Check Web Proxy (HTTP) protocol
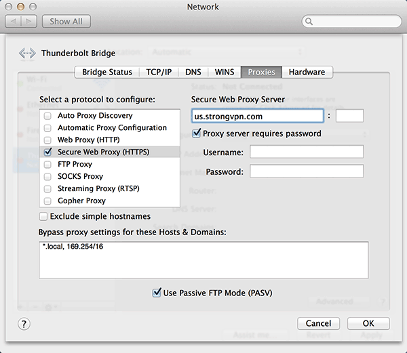This screenshot has height=353, width=407. pyautogui.click(x=47, y=140)
